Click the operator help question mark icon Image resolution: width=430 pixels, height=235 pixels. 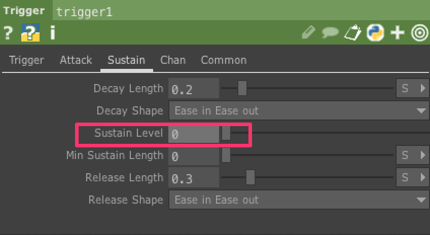pyautogui.click(x=7, y=33)
